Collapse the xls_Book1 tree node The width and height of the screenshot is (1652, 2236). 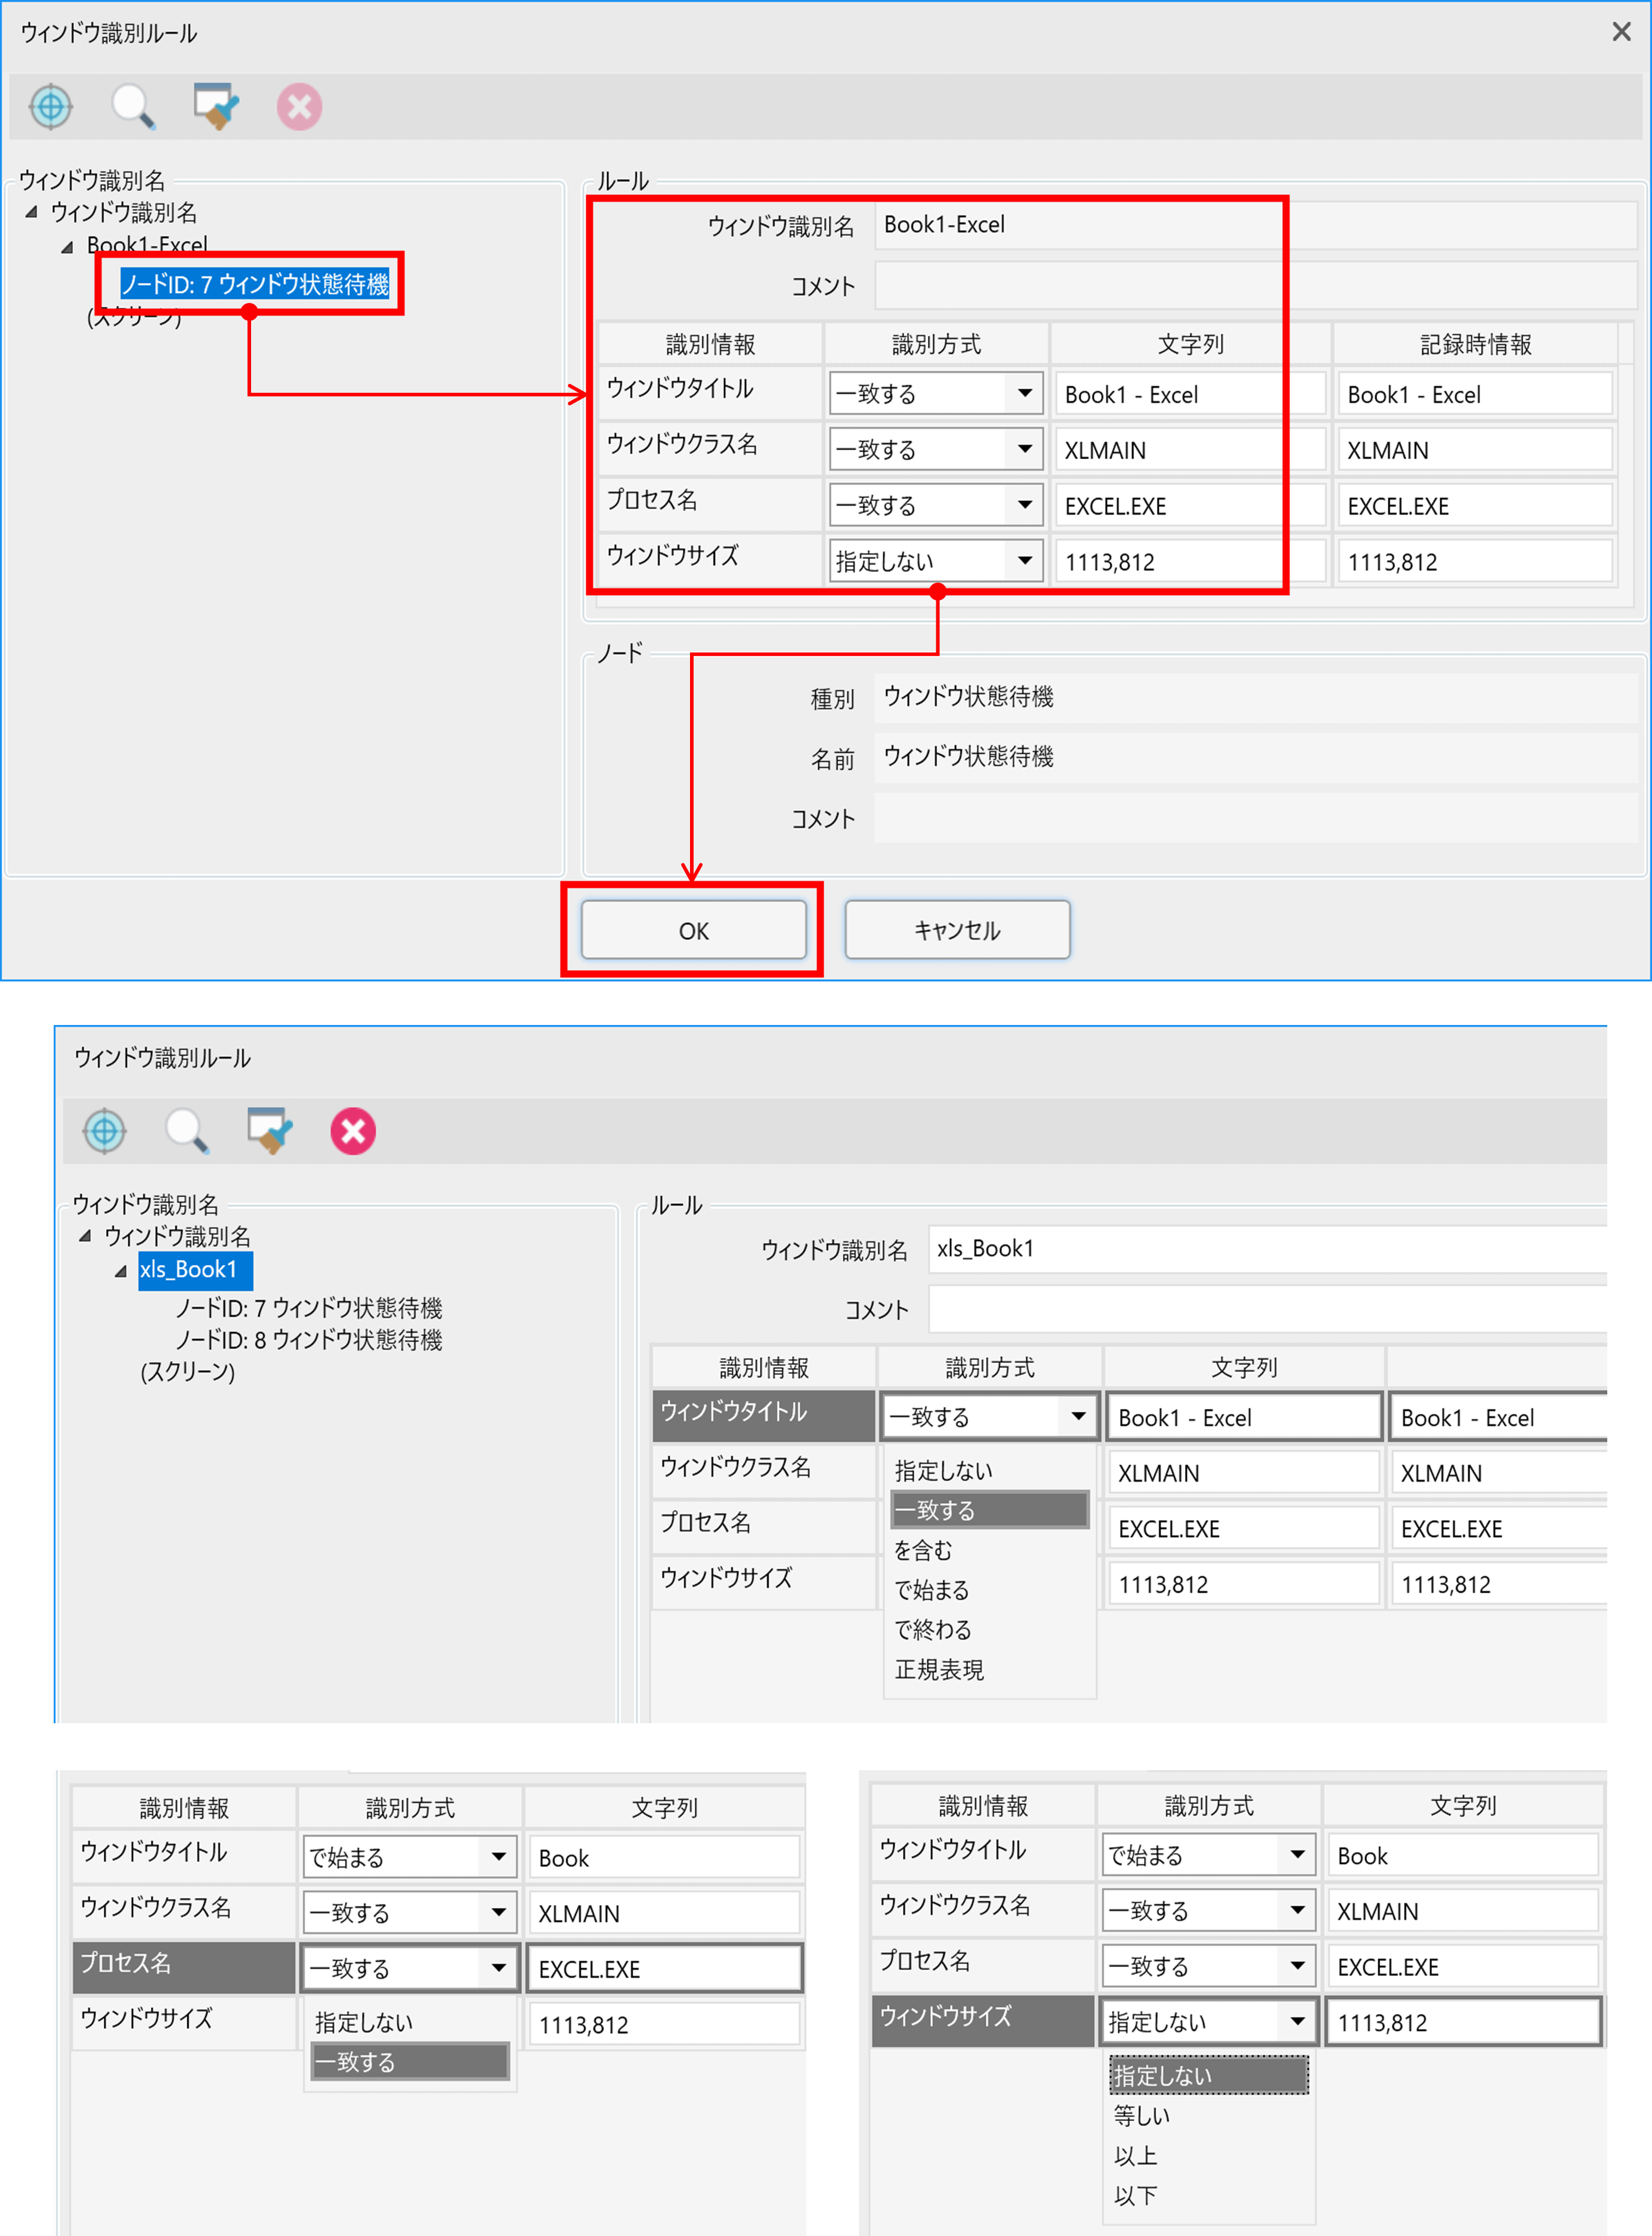pyautogui.click(x=120, y=1271)
